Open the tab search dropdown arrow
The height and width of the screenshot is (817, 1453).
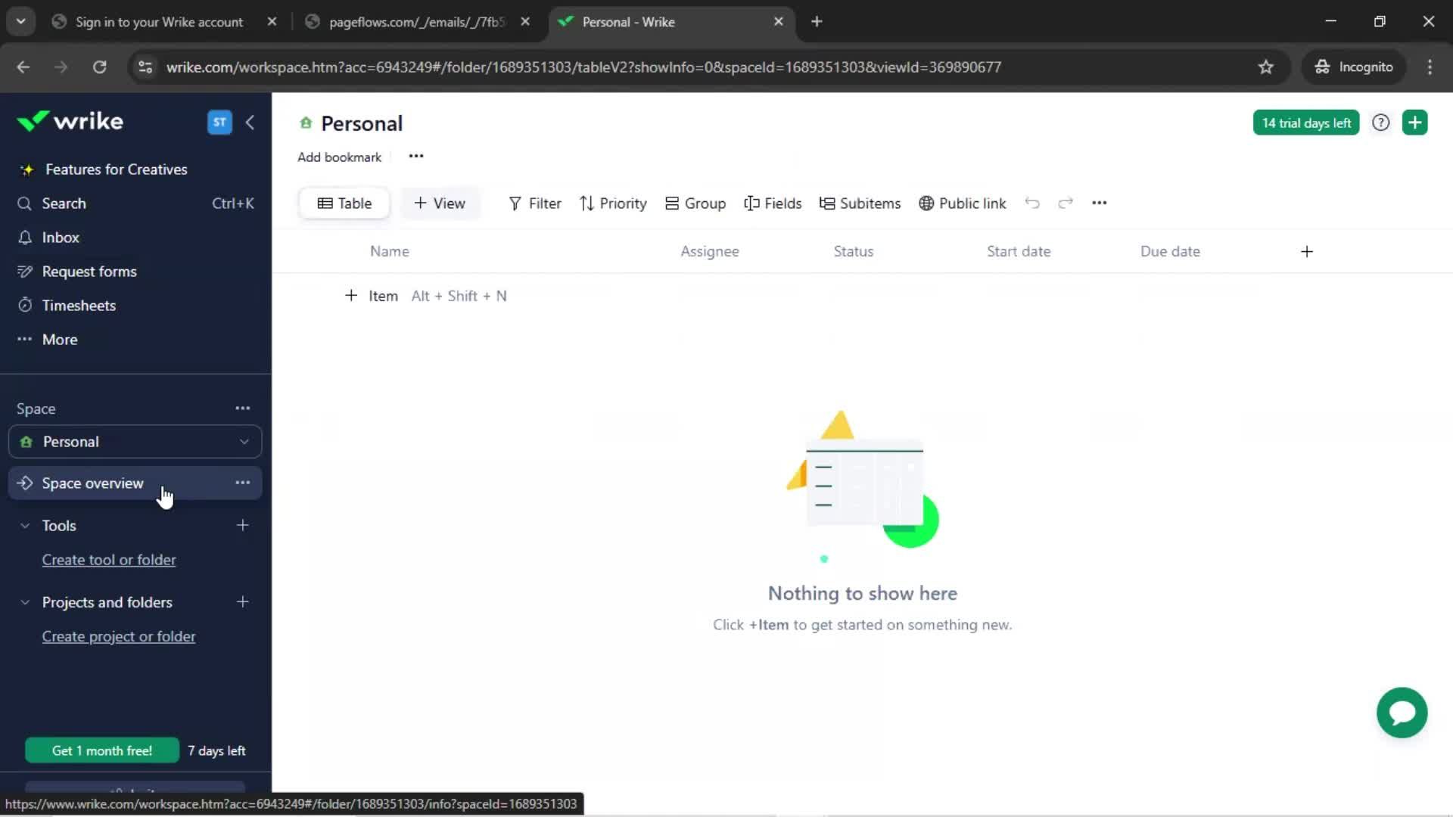coord(21,22)
